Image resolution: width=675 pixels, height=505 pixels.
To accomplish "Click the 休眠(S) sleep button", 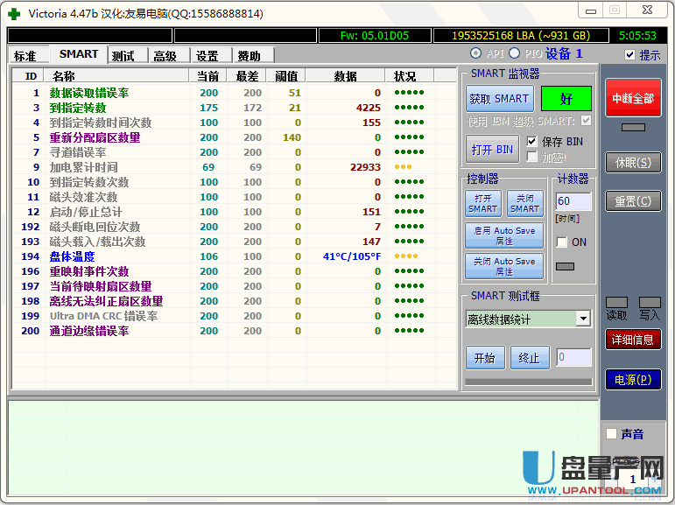I will (x=633, y=163).
